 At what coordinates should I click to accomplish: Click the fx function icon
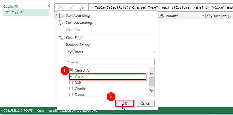pyautogui.click(x=81, y=7)
